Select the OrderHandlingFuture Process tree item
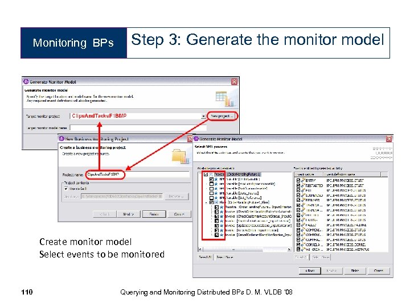The image size is (410, 307). [237, 175]
